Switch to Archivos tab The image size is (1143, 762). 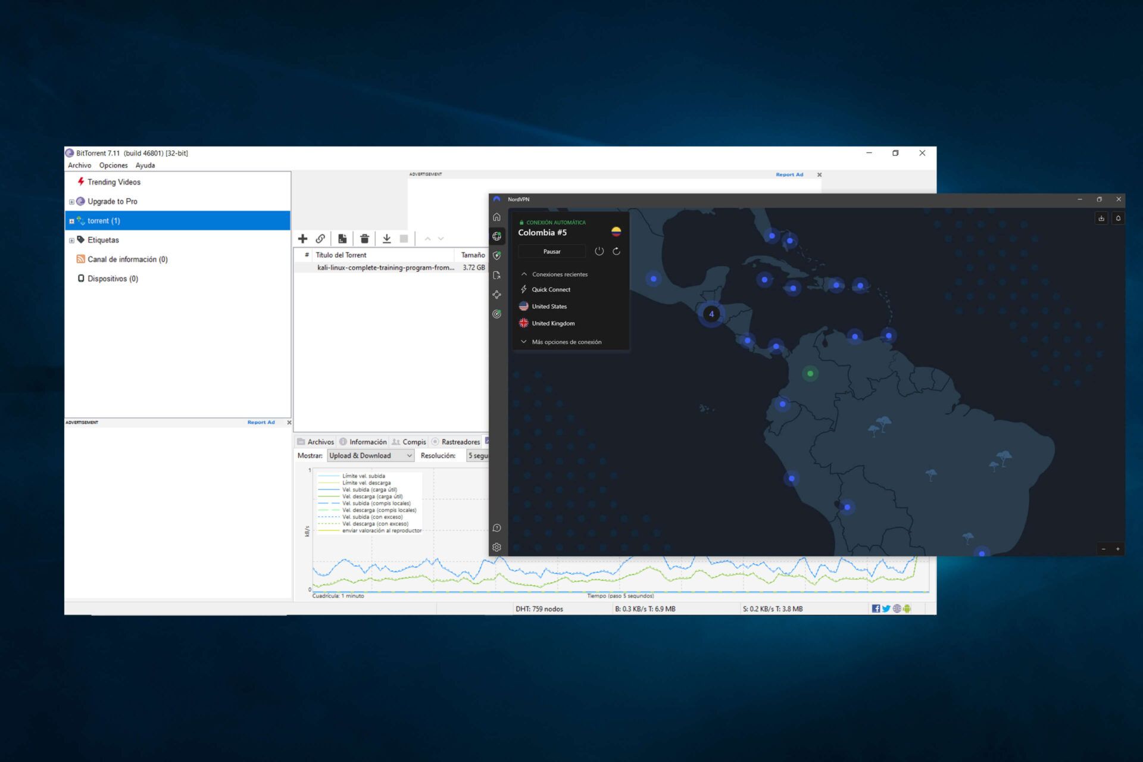click(316, 442)
